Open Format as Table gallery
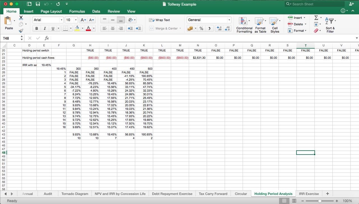The width and height of the screenshot is (359, 204). pos(260,25)
